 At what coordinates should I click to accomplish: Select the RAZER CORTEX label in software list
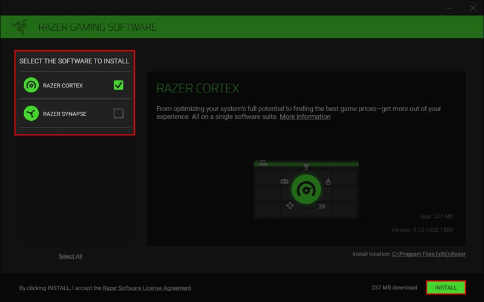point(63,86)
